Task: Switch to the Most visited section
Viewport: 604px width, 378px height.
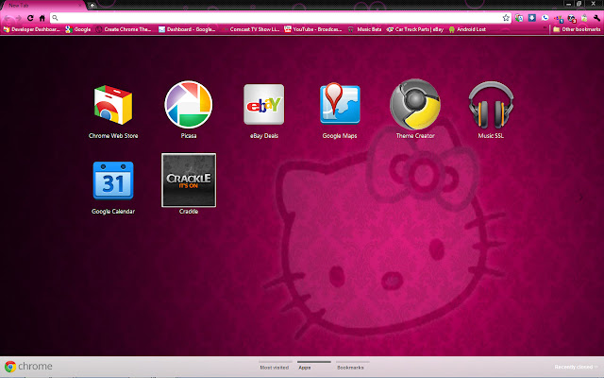Action: coord(275,367)
